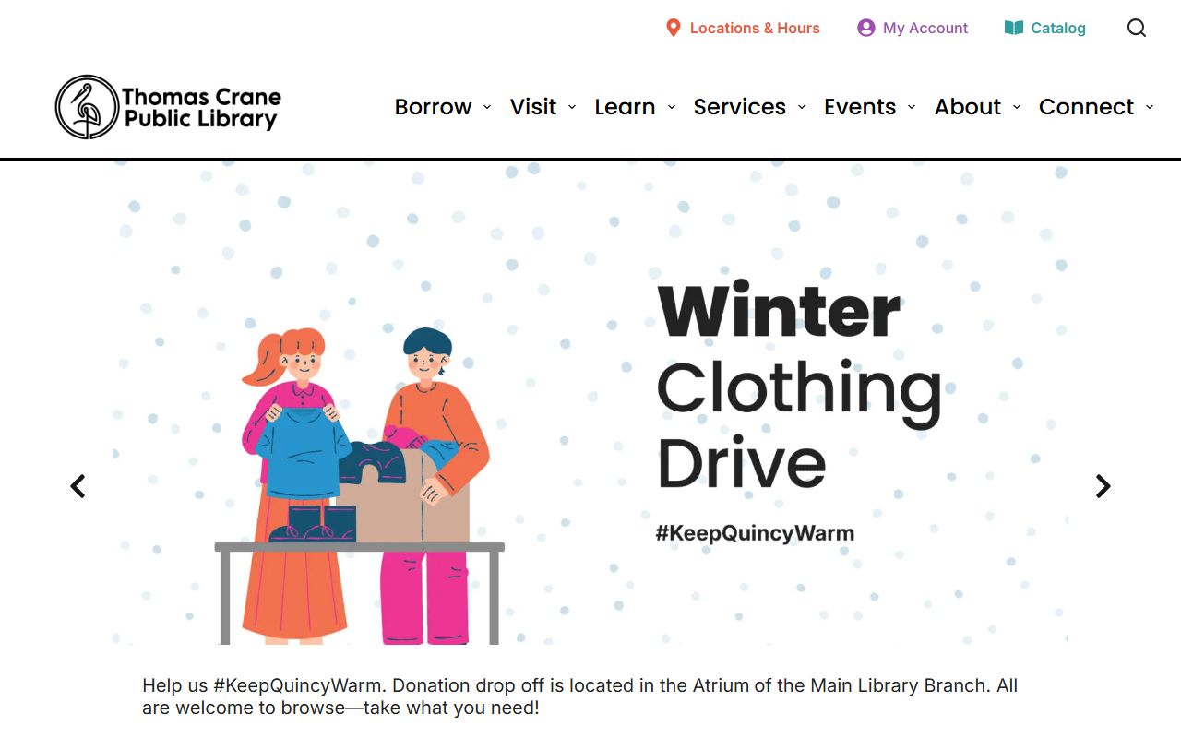This screenshot has height=738, width=1181.
Task: Open the My Account link
Action: (x=925, y=28)
